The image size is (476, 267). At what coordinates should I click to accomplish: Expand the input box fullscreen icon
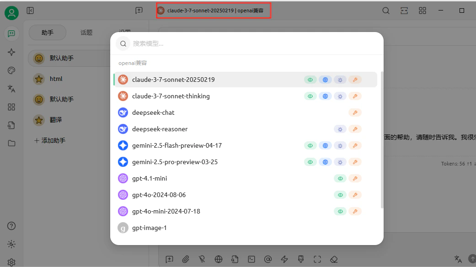click(317, 259)
